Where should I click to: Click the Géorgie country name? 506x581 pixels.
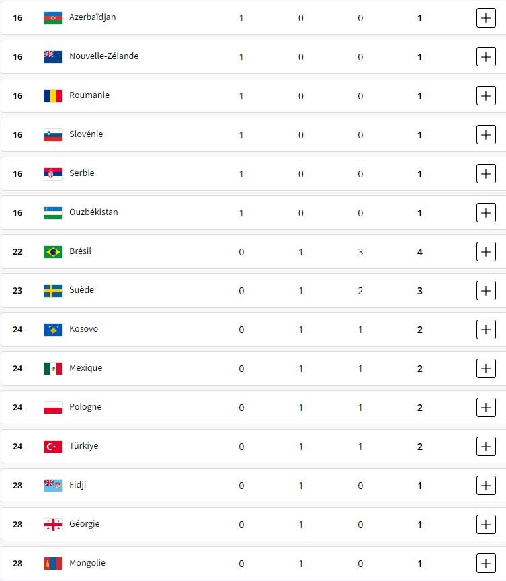(84, 524)
